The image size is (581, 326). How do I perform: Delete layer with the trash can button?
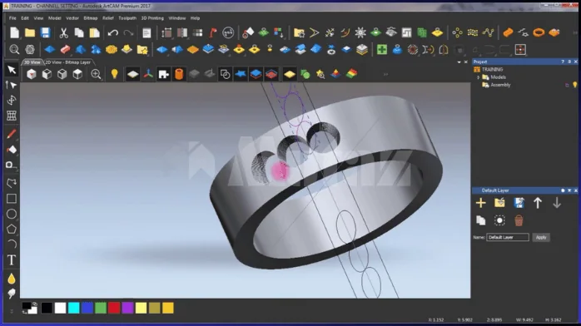pos(519,220)
